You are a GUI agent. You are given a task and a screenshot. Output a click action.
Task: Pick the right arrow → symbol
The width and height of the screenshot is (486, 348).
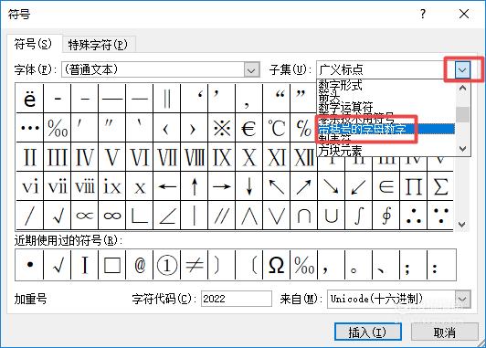[222, 186]
